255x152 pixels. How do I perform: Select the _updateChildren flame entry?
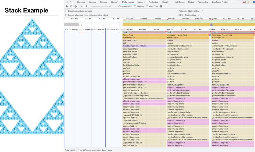(x=144, y=120)
